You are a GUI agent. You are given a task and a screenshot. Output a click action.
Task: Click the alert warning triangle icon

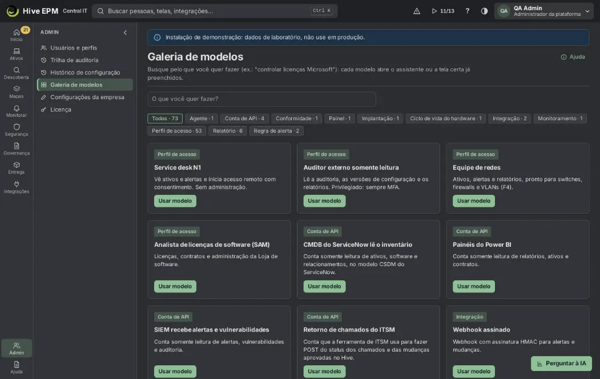417,11
